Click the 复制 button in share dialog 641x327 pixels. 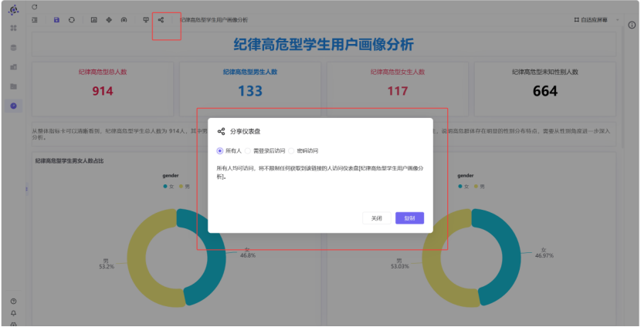click(409, 218)
